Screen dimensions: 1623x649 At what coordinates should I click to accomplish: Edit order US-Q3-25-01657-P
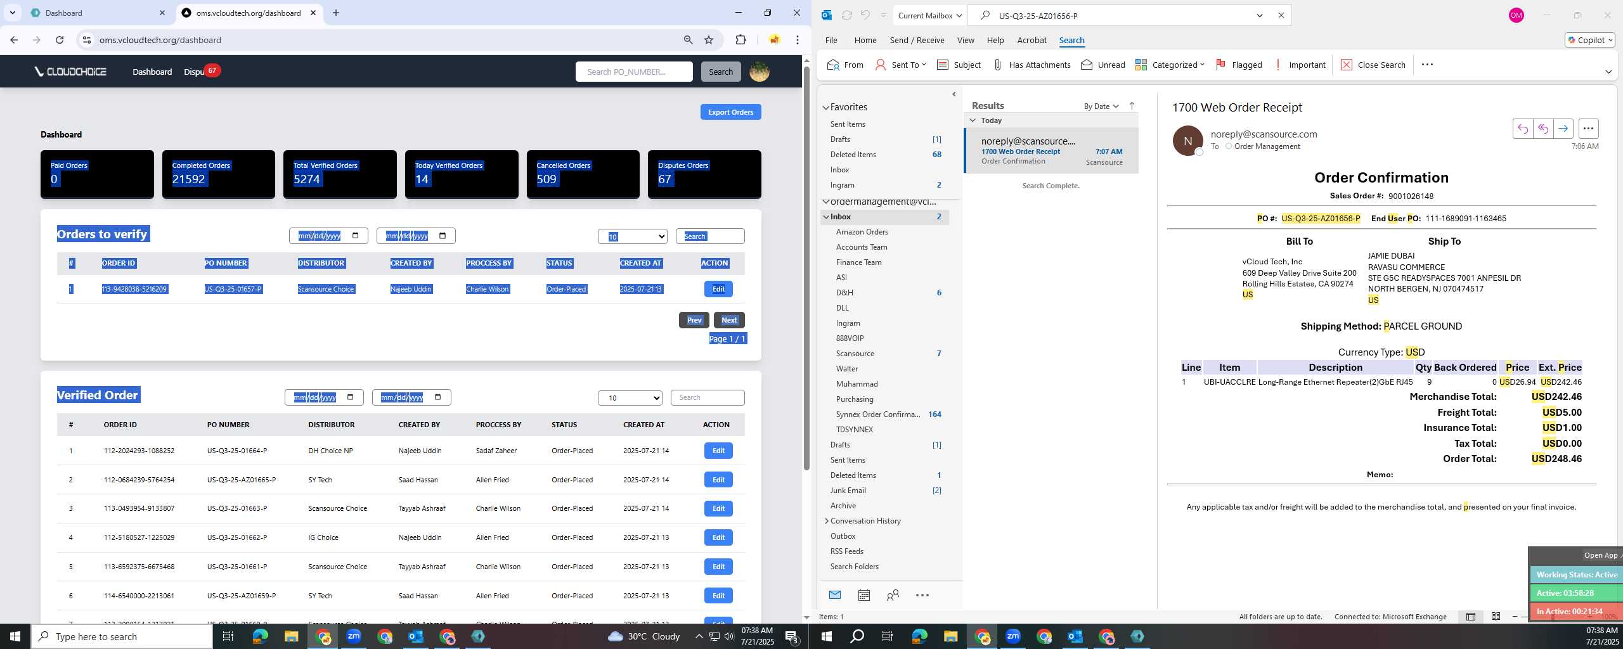[x=718, y=289]
